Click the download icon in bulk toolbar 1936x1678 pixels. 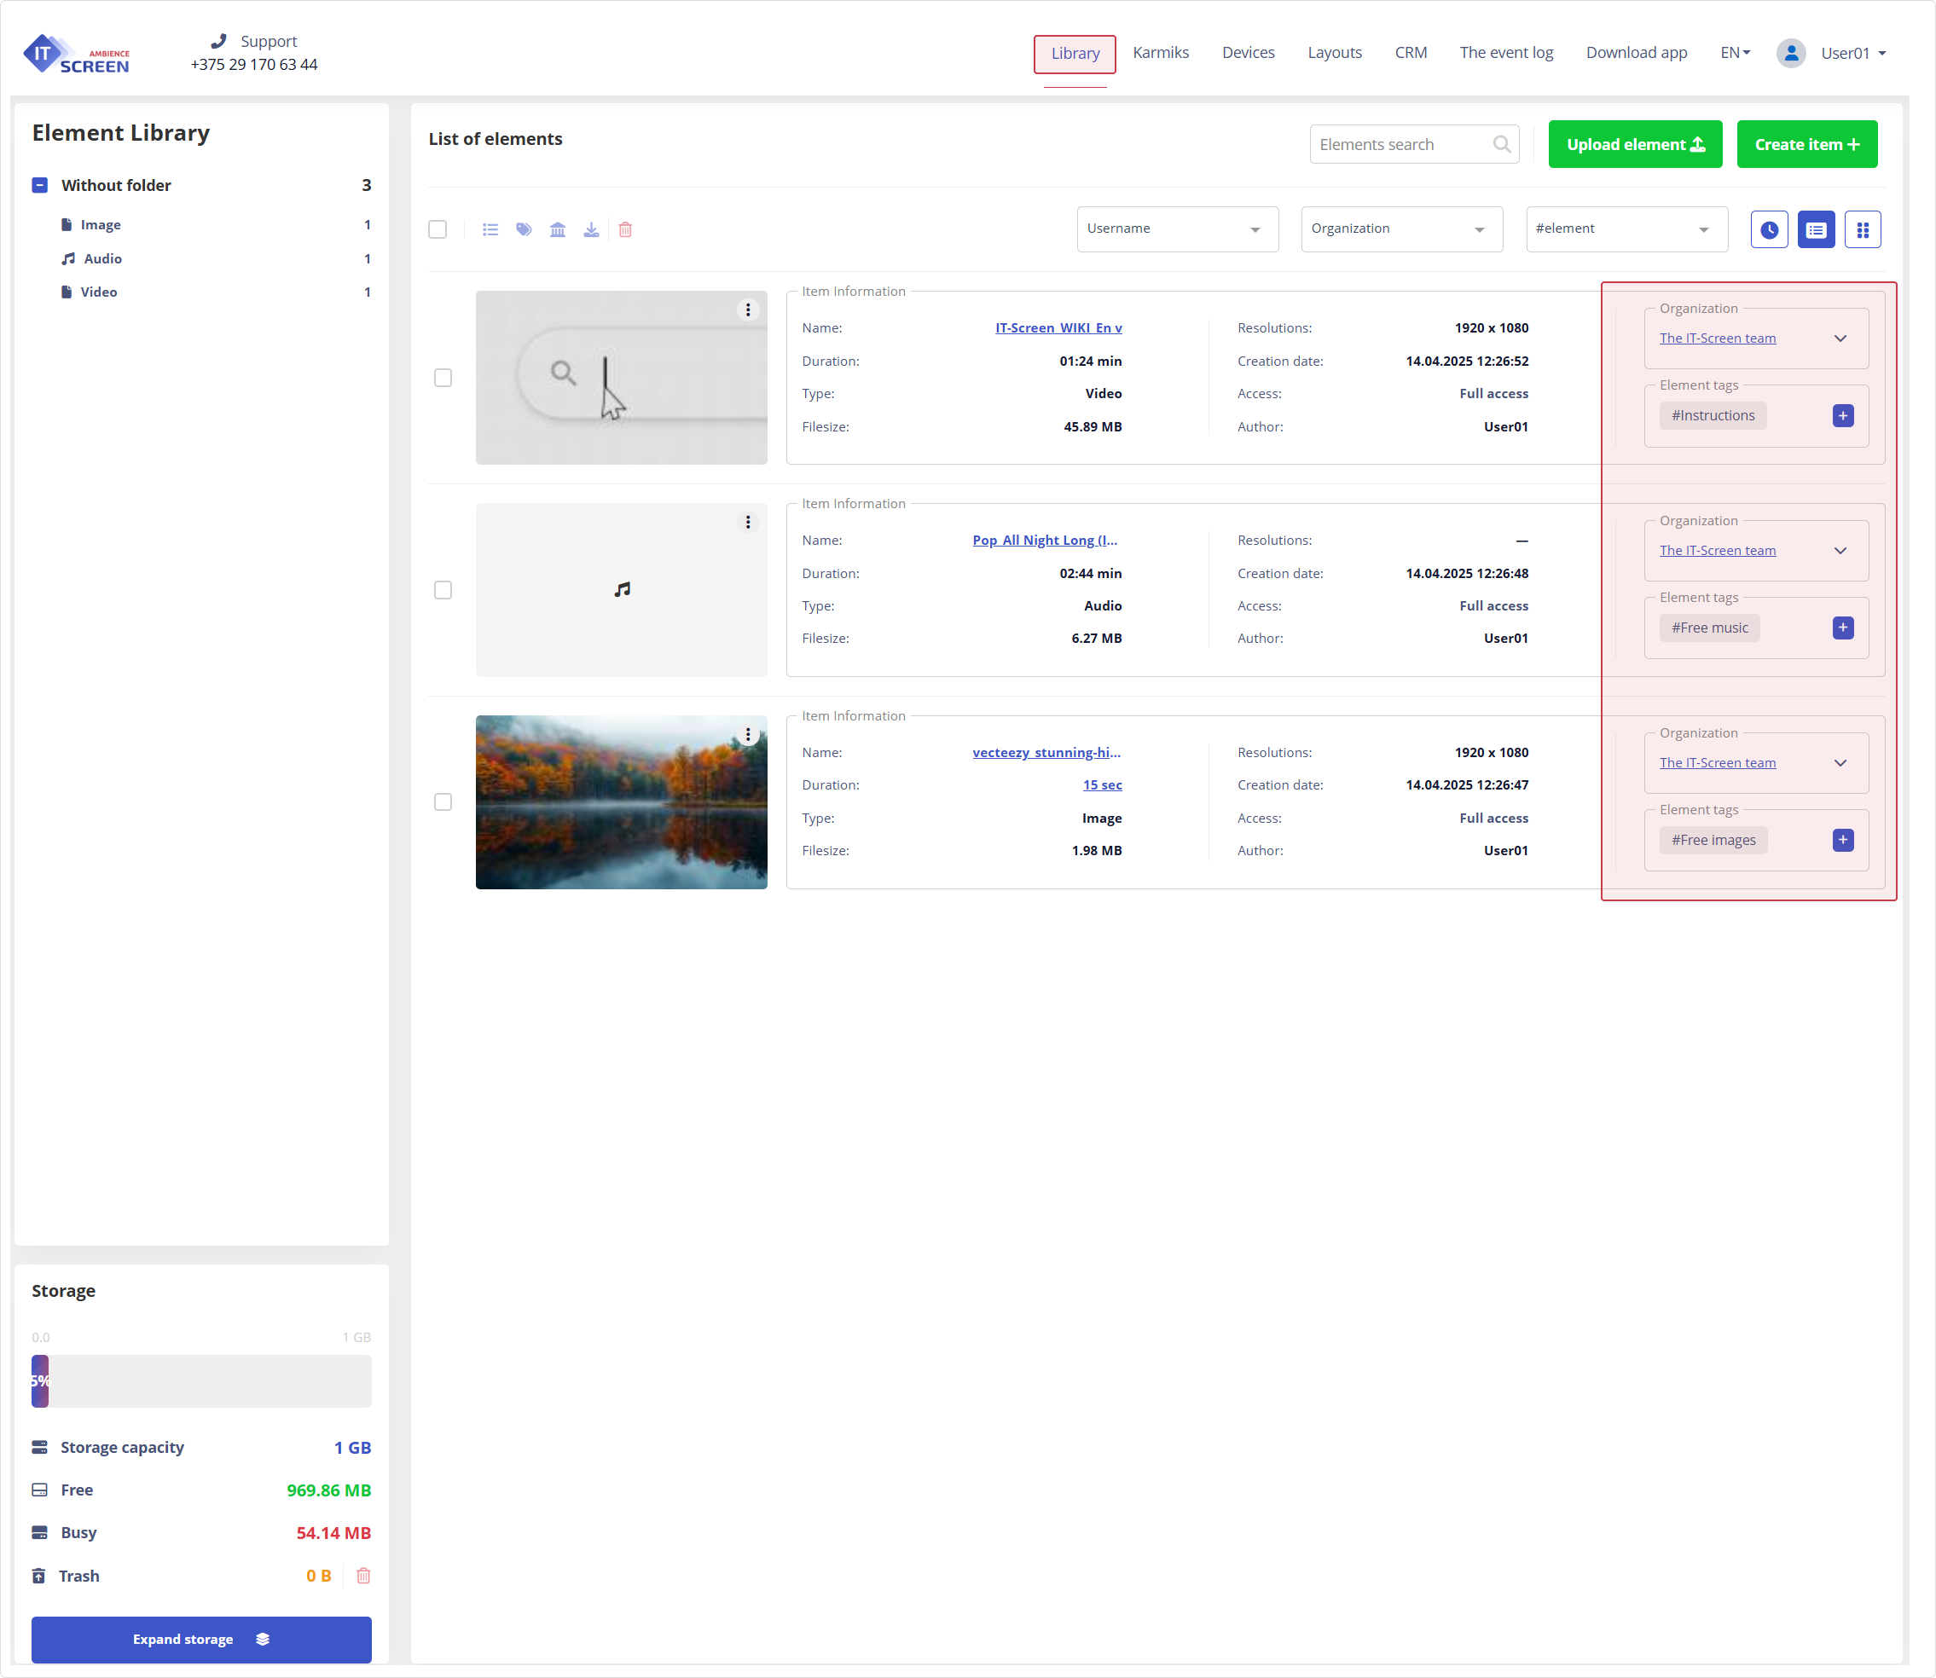591,229
